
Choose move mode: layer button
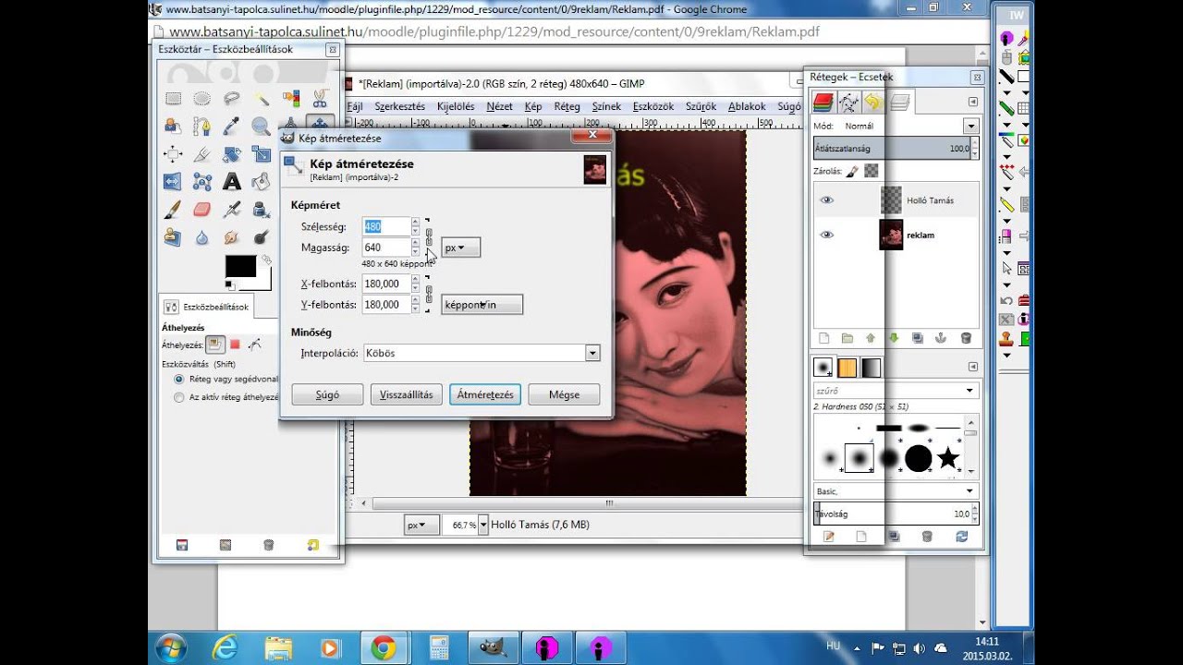point(214,344)
